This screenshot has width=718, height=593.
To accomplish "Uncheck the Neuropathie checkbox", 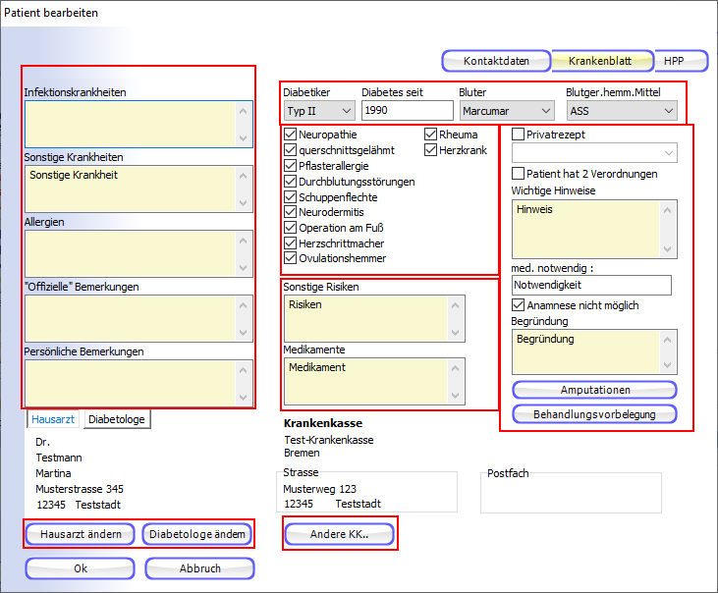I will (291, 135).
